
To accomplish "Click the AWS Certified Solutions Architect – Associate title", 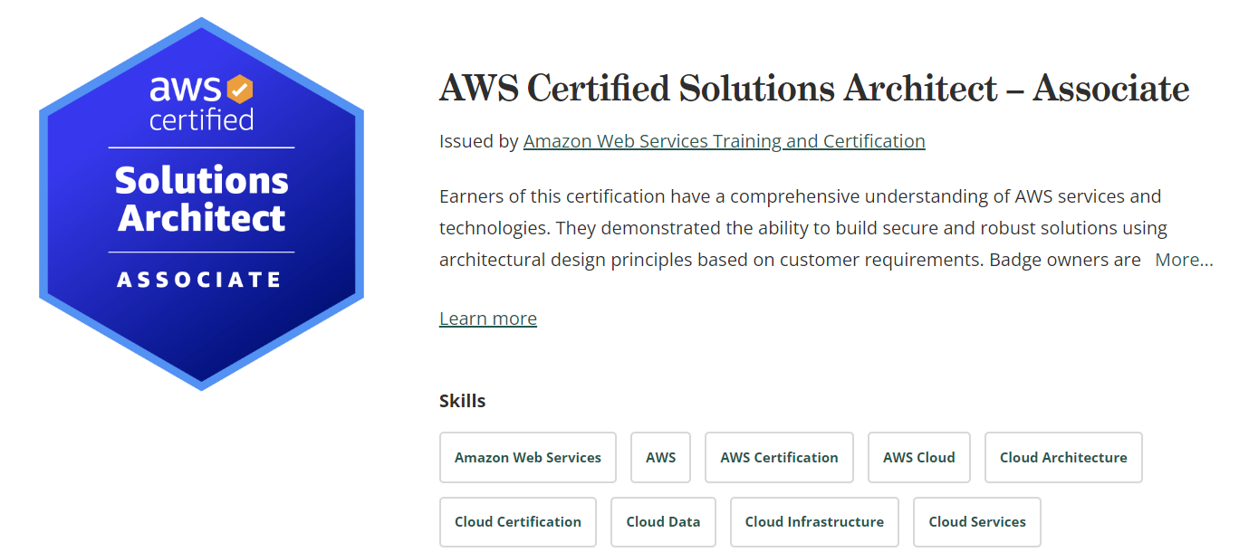I will (814, 89).
